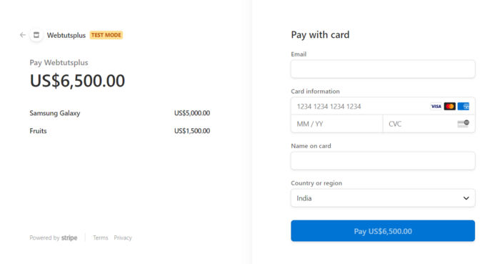
Task: Click the MM / YY expiry field
Action: tap(336, 124)
